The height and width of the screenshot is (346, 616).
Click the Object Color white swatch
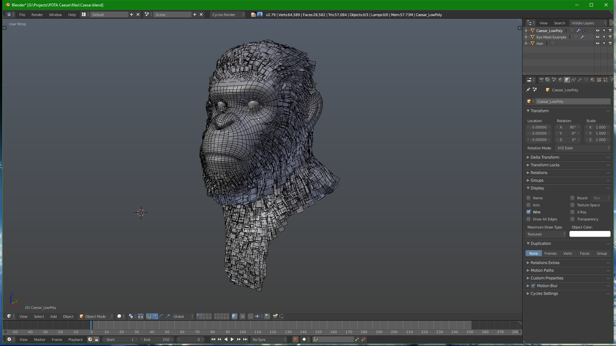tap(590, 234)
